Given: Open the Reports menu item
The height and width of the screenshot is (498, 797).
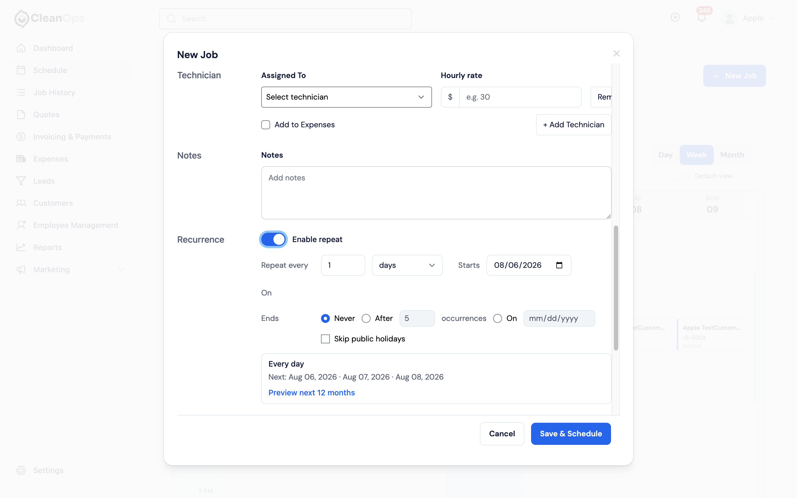Looking at the screenshot, I should coord(71,247).
